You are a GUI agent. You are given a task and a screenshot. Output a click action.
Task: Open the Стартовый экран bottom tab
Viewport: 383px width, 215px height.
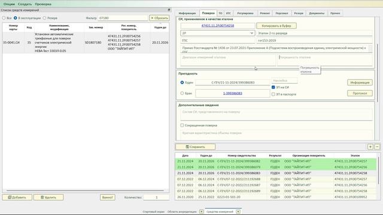(153, 211)
